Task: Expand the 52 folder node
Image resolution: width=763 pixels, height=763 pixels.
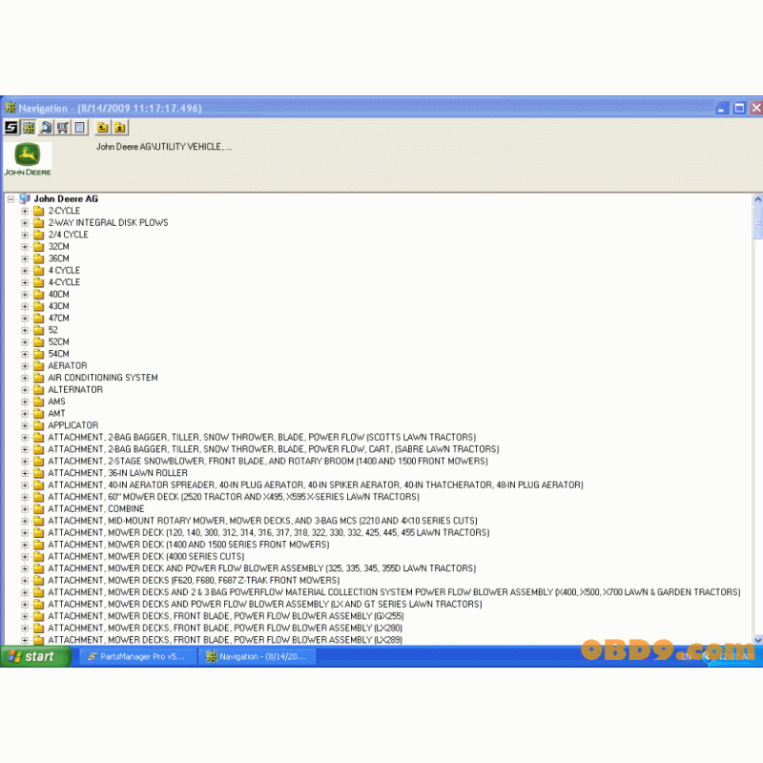Action: (x=25, y=330)
